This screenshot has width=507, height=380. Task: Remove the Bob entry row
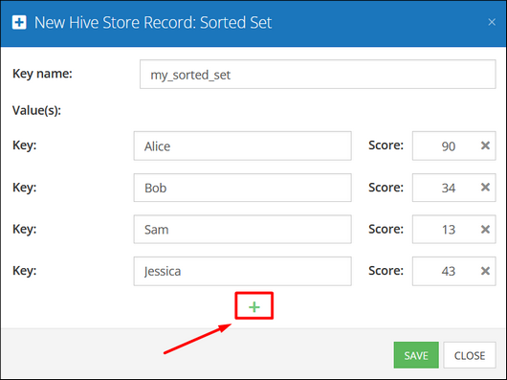coord(485,188)
